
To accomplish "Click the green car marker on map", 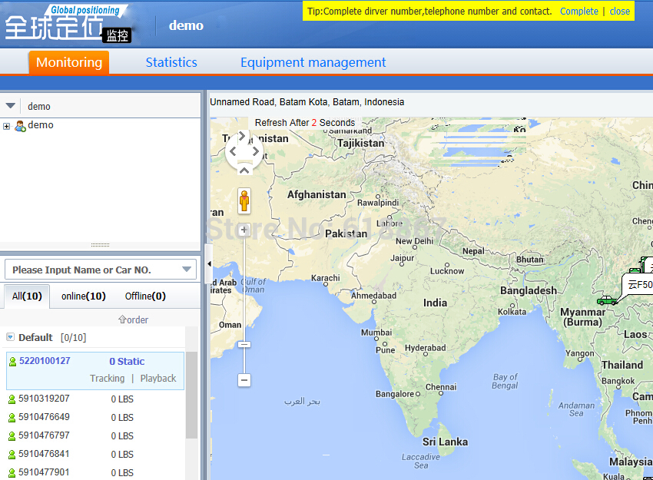I will pos(607,300).
